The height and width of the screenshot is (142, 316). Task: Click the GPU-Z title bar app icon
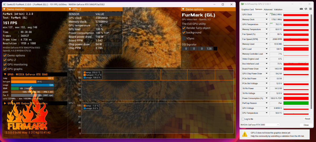pyautogui.click(x=243, y=4)
